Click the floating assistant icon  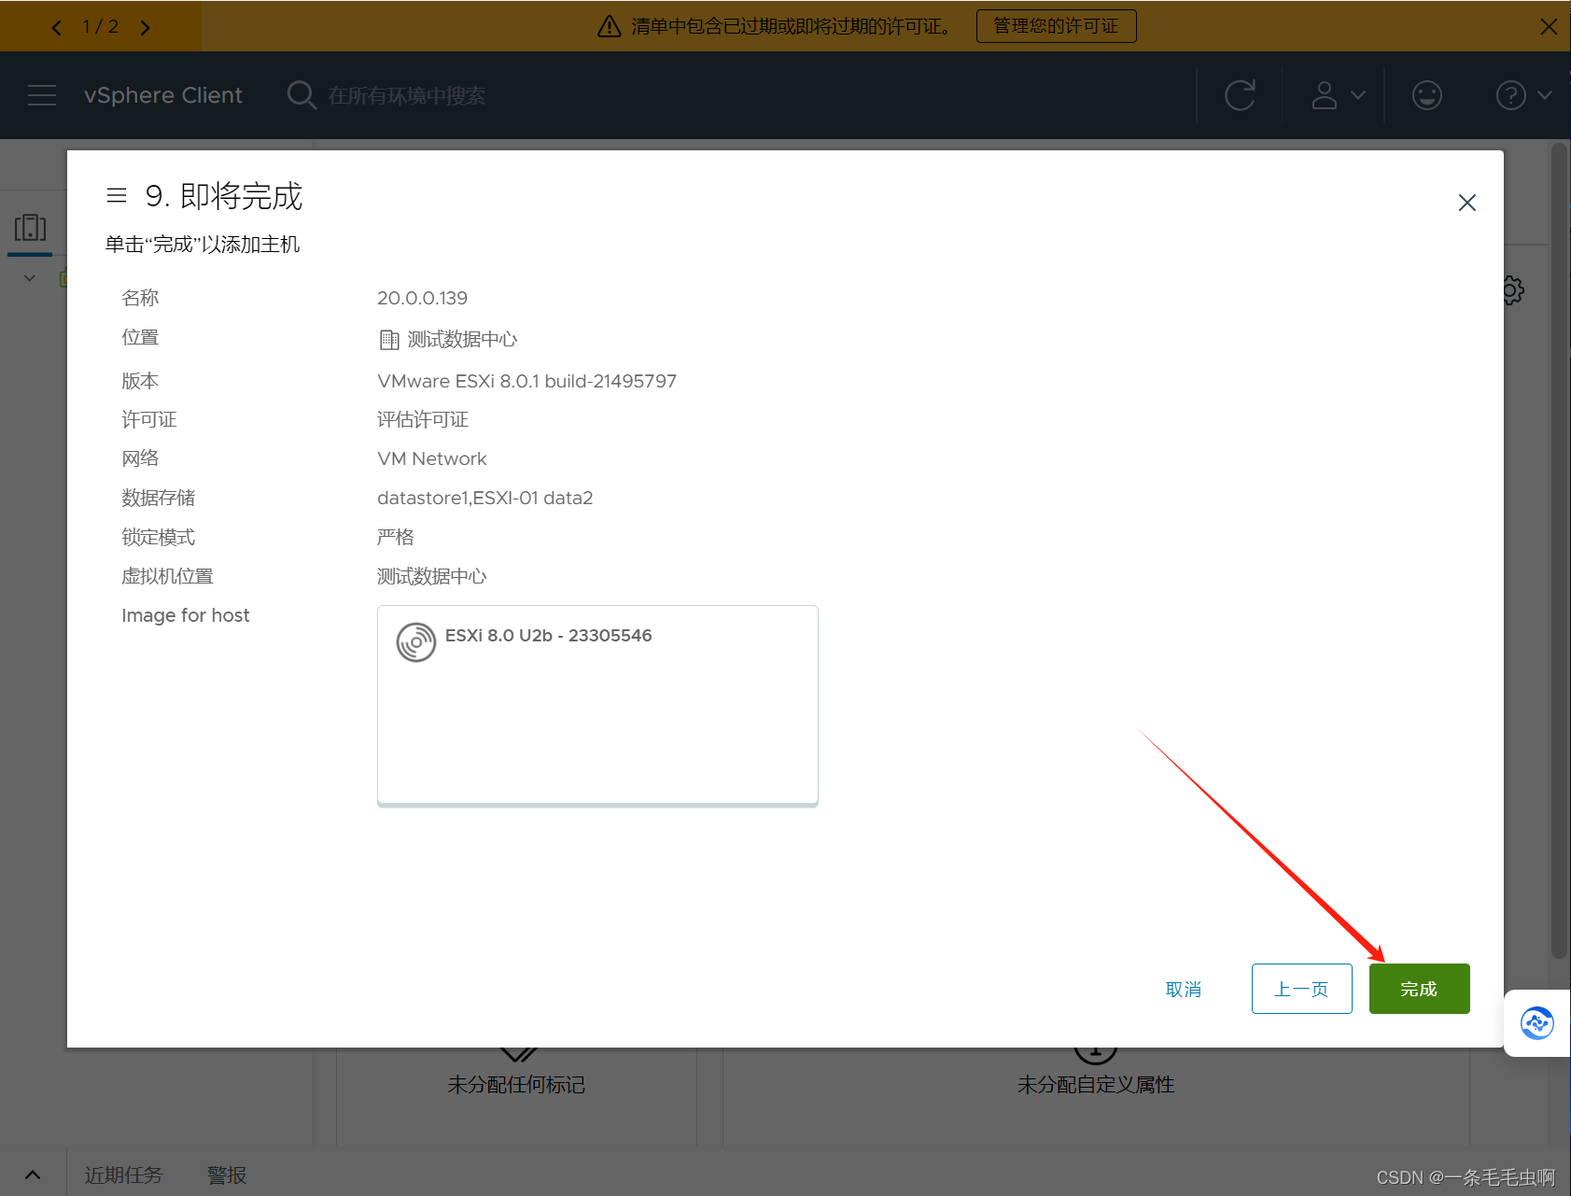(1536, 1023)
